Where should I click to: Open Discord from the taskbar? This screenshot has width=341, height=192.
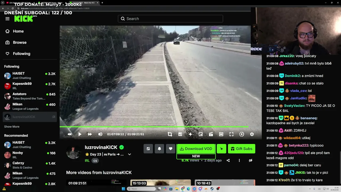click(x=200, y=189)
